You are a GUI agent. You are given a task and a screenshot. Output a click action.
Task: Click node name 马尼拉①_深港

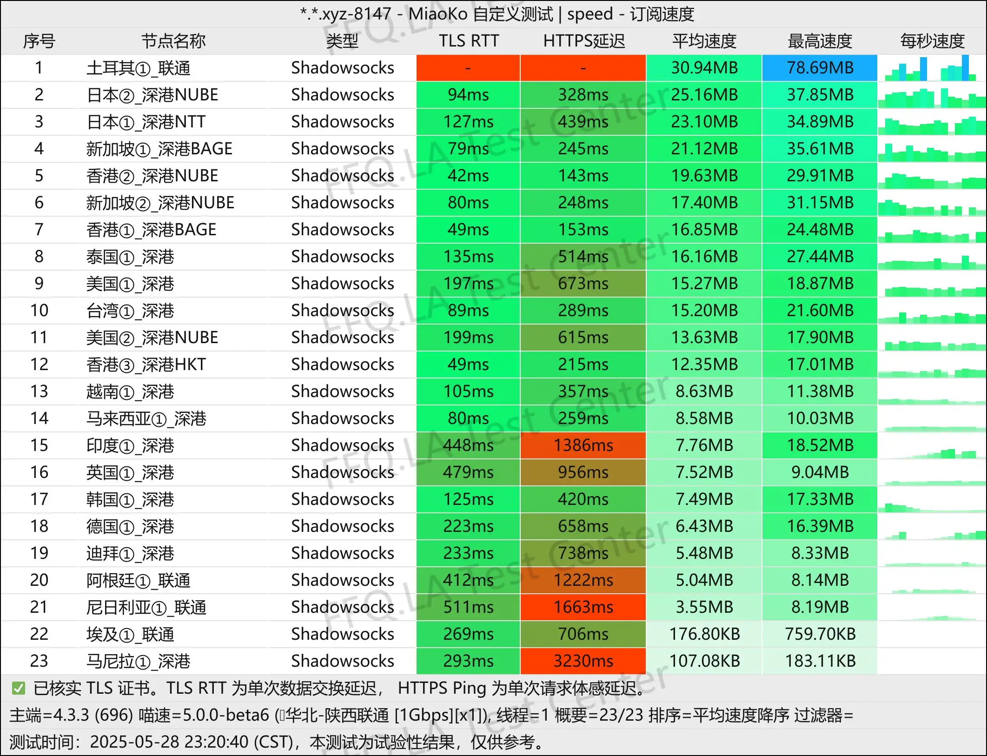138,662
